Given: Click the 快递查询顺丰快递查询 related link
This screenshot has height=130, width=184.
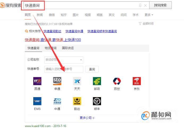Looking at the screenshot, I should coord(102,31).
